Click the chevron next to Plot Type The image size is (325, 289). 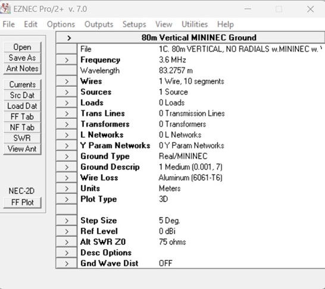67,199
